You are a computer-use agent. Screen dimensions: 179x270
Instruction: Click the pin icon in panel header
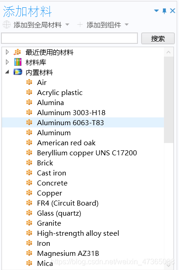164,11
